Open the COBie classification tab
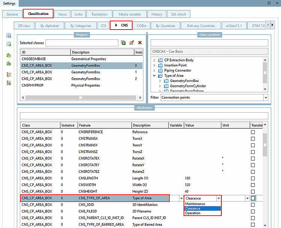 [141, 26]
